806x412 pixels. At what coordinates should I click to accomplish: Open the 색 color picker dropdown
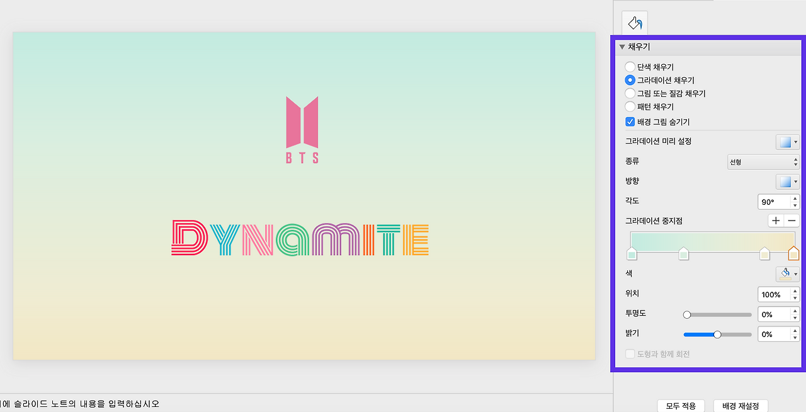[787, 274]
